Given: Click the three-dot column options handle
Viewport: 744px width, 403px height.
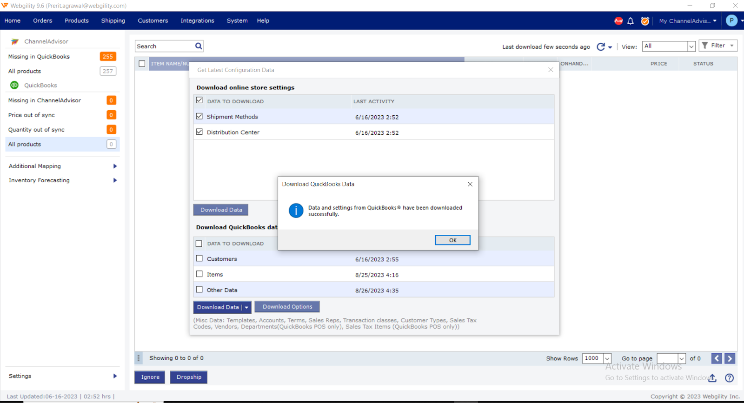Looking at the screenshot, I should click(x=138, y=358).
